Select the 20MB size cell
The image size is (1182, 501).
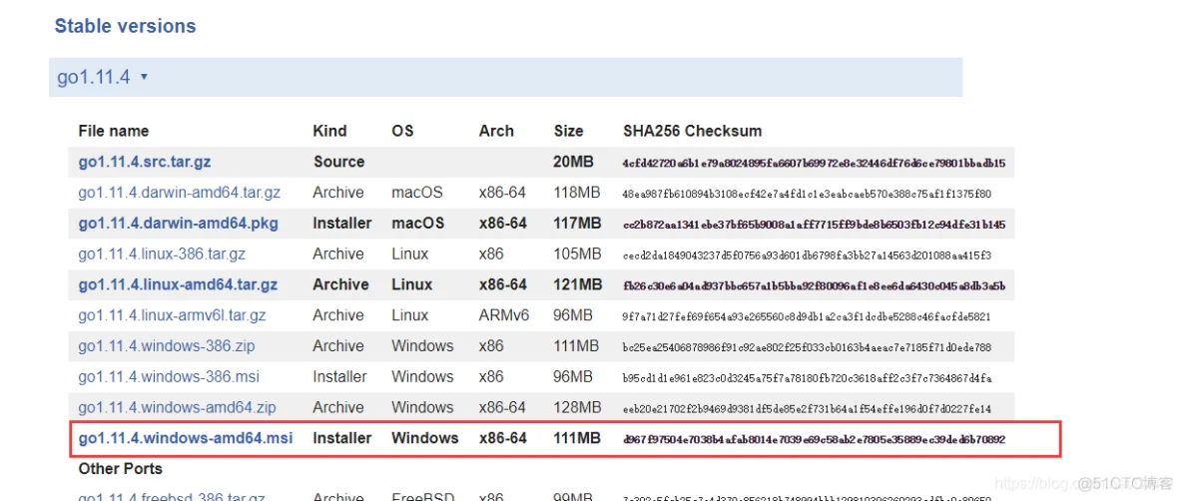(x=574, y=162)
